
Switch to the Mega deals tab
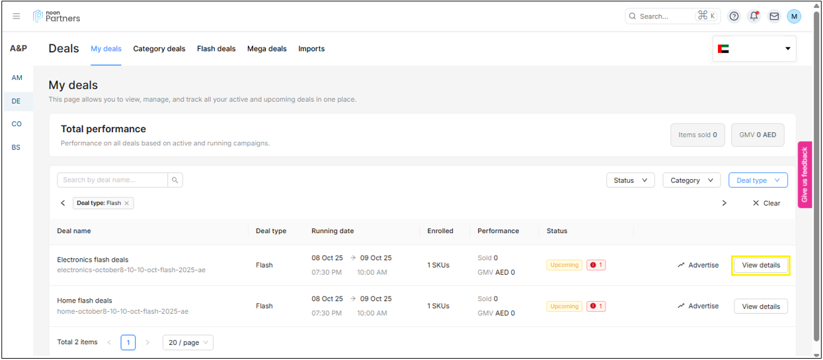[x=267, y=49]
